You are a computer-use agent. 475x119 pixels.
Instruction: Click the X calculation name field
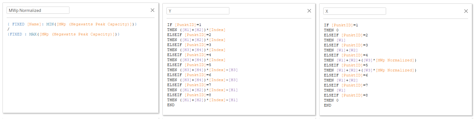(355, 11)
